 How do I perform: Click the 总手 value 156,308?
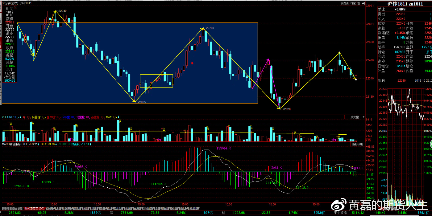[x=399, y=47]
